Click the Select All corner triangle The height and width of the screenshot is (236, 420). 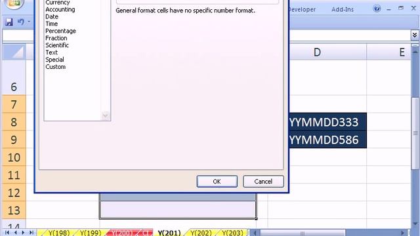click(x=14, y=52)
